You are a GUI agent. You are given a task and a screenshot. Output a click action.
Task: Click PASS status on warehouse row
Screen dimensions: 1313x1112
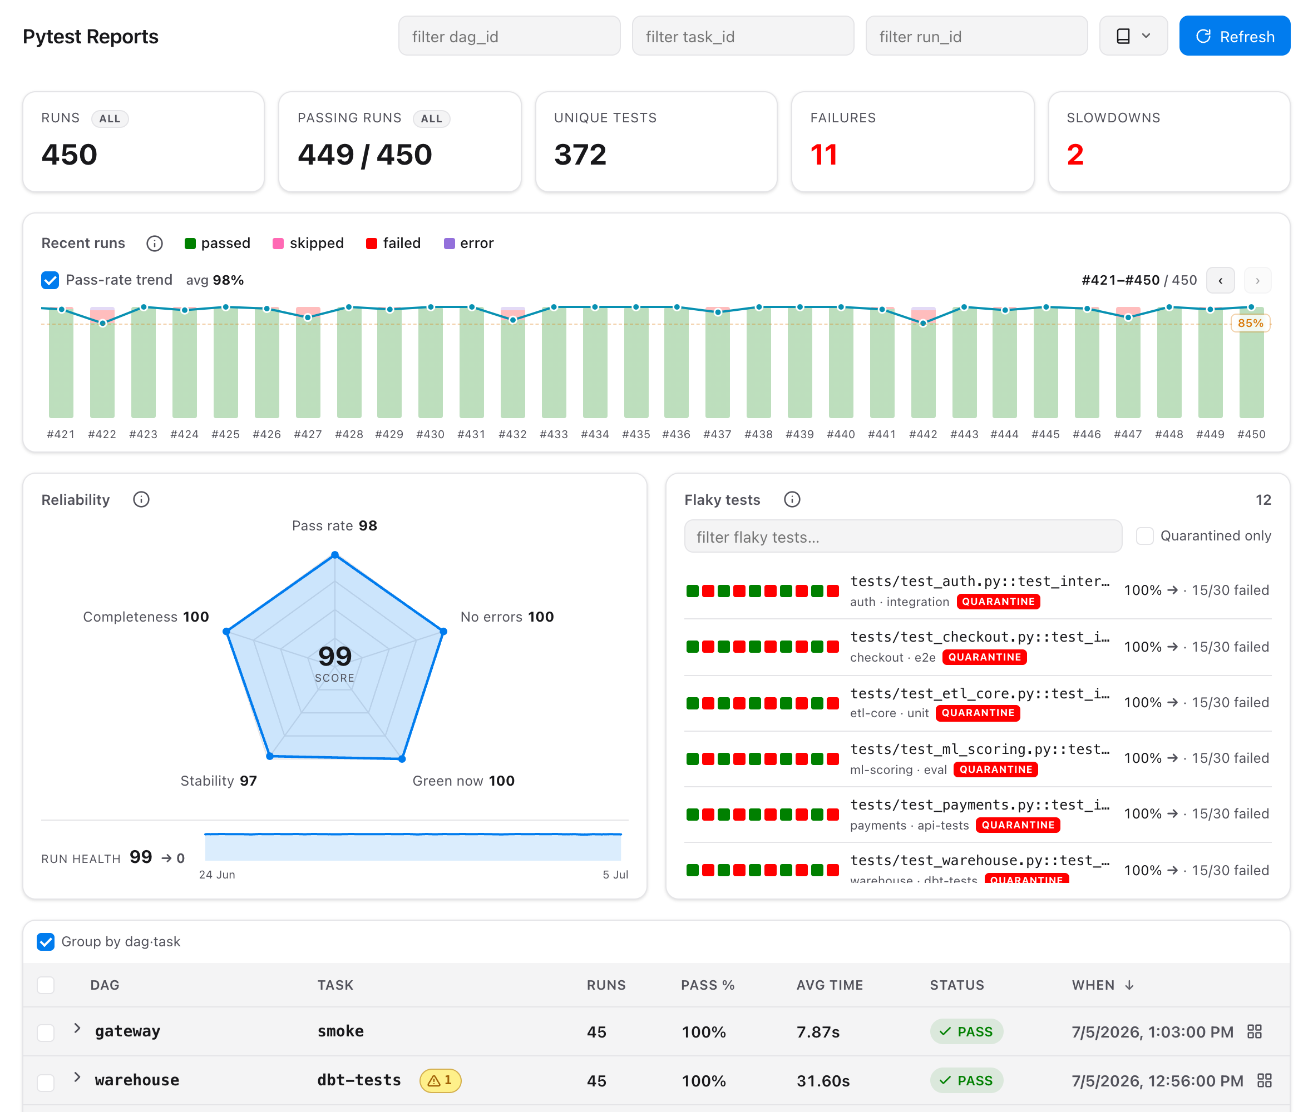966,1080
